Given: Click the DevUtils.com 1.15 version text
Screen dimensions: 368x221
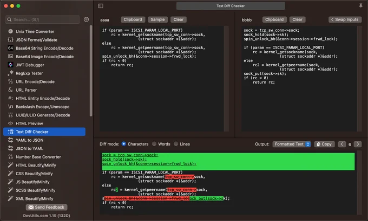Looking at the screenshot, I should coord(47,216).
